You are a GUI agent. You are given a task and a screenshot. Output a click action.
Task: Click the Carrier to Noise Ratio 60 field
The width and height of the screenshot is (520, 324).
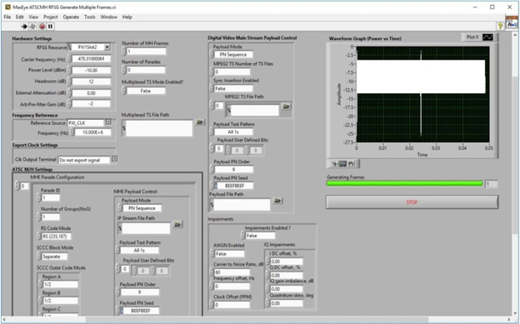(232, 272)
